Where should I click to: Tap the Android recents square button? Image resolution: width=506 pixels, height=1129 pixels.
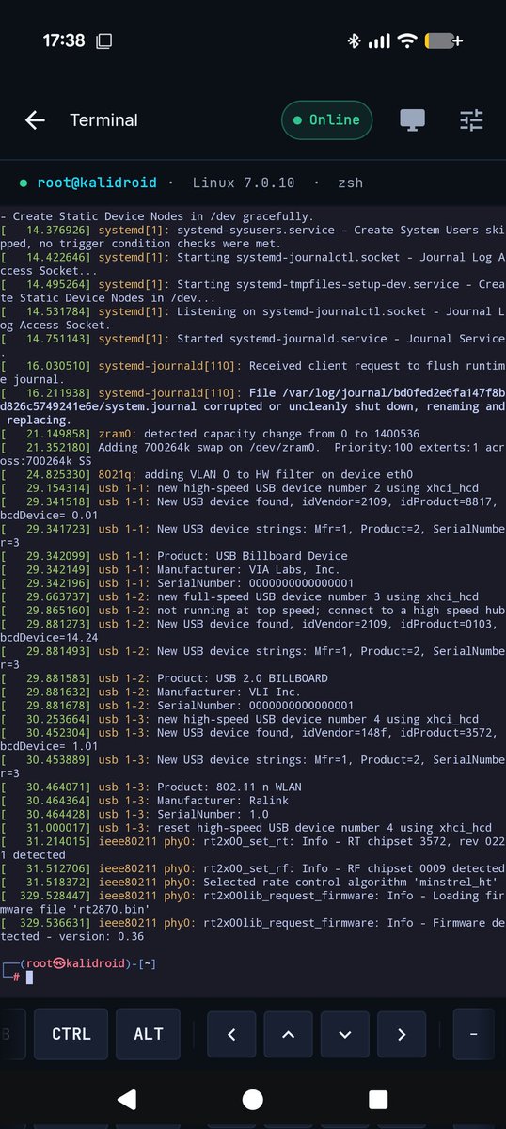(x=378, y=1099)
